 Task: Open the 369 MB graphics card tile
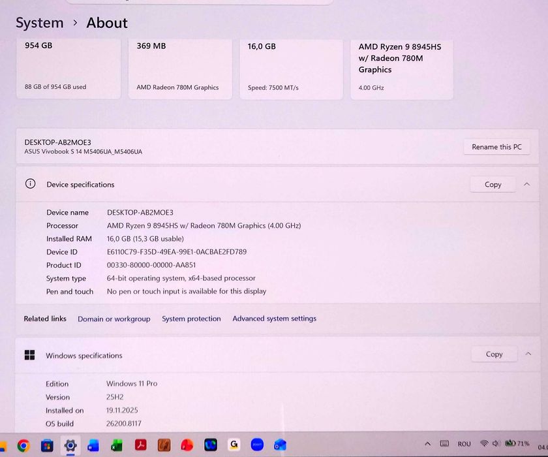pyautogui.click(x=180, y=69)
